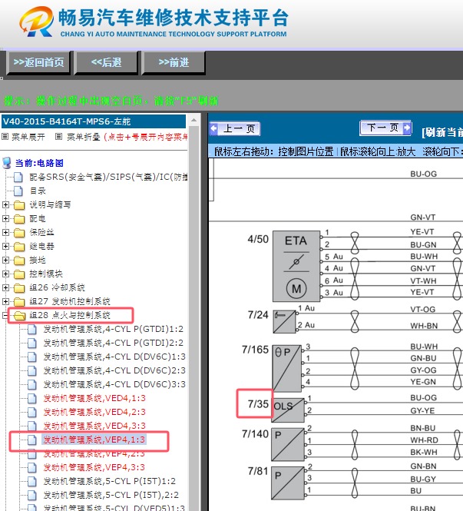Image resolution: width=463 pixels, height=511 pixels.
Task: Collapse the 组28 点火与控制系统 folder
Action: [x=5, y=315]
